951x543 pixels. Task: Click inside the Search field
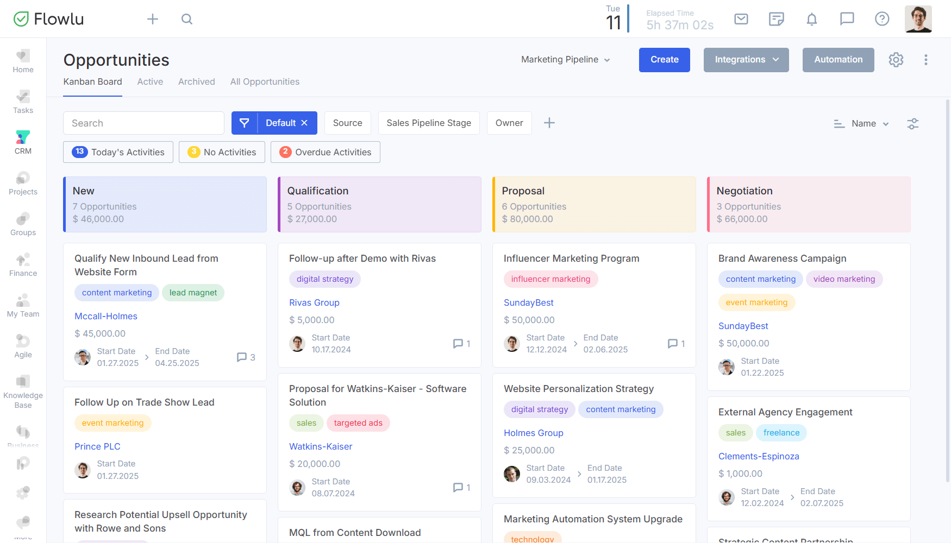143,123
